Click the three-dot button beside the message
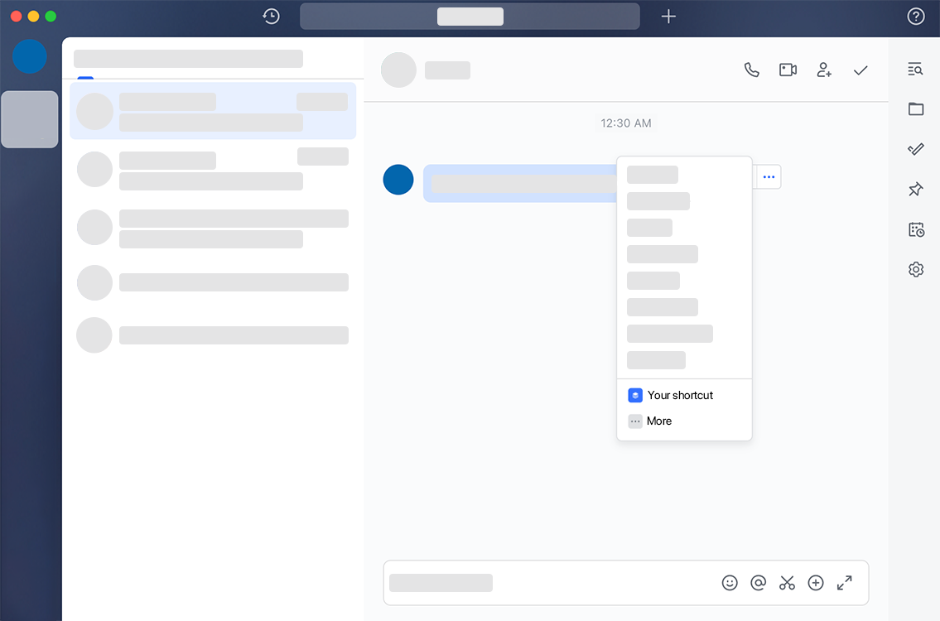The image size is (940, 621). (769, 177)
